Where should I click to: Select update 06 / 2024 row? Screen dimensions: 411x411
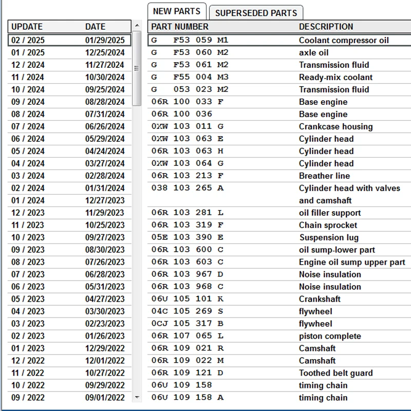pyautogui.click(x=69, y=139)
